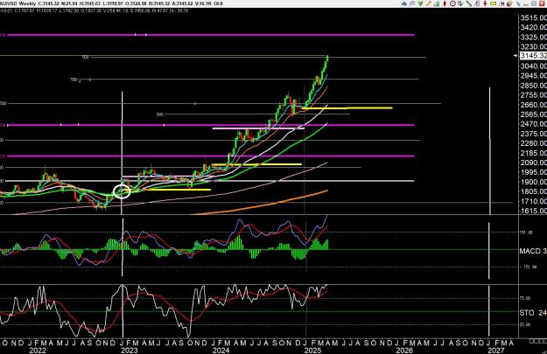Image resolution: width=547 pixels, height=354 pixels.
Task: Click the 25.00 level label in stochastic panel
Action: click(x=526, y=325)
